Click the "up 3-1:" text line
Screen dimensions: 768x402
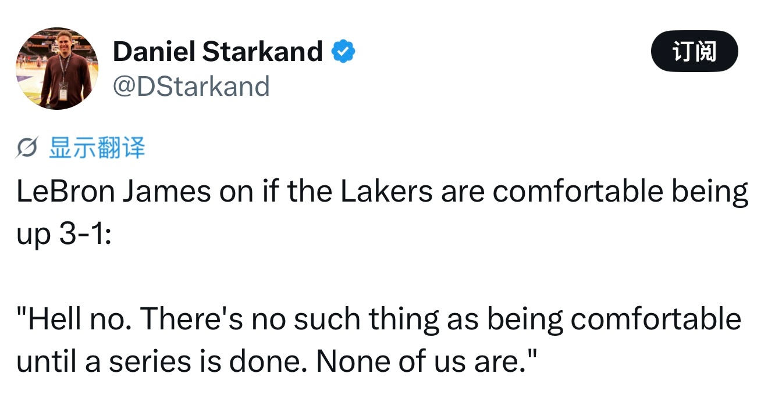[x=63, y=235]
